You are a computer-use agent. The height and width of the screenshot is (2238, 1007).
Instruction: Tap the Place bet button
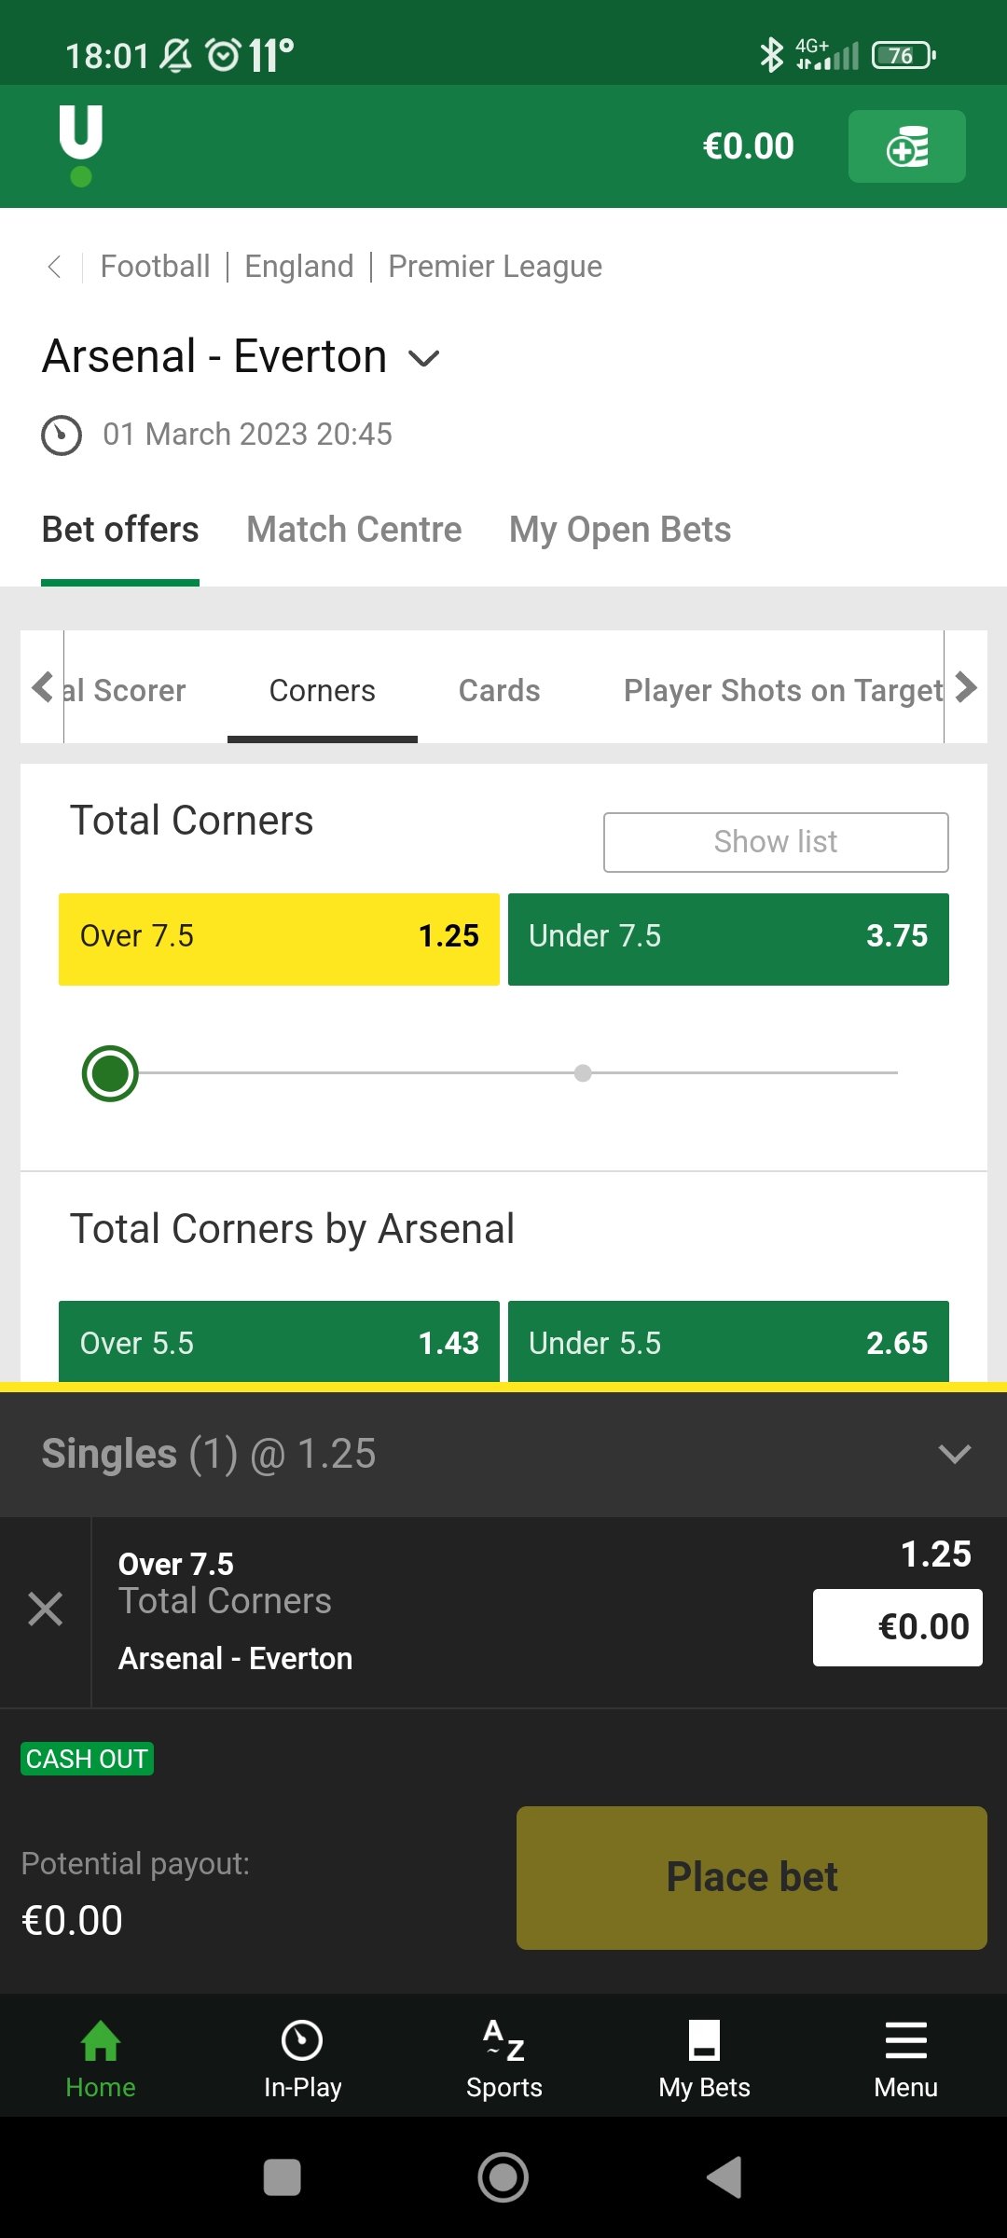(x=752, y=1878)
